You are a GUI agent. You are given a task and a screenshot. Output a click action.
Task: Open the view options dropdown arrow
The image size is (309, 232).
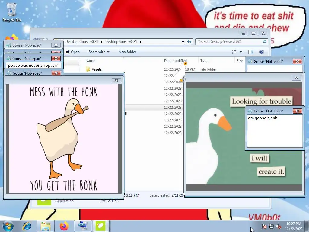click(x=241, y=52)
